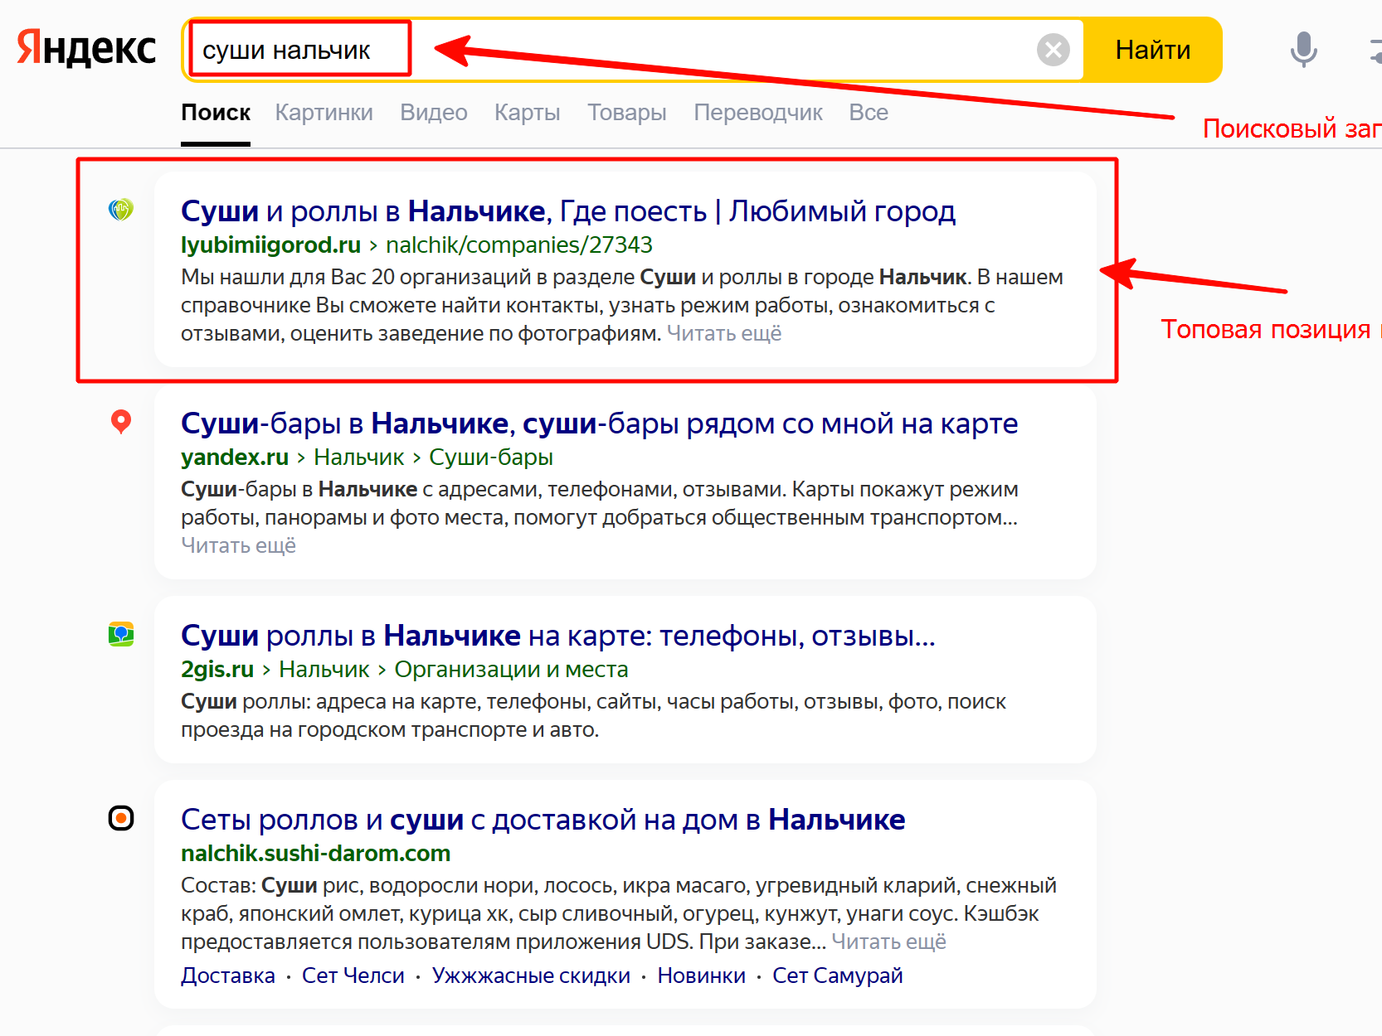Click the snippet text 'Суши роллы: адреса на карте'
This screenshot has width=1382, height=1036.
[x=330, y=701]
